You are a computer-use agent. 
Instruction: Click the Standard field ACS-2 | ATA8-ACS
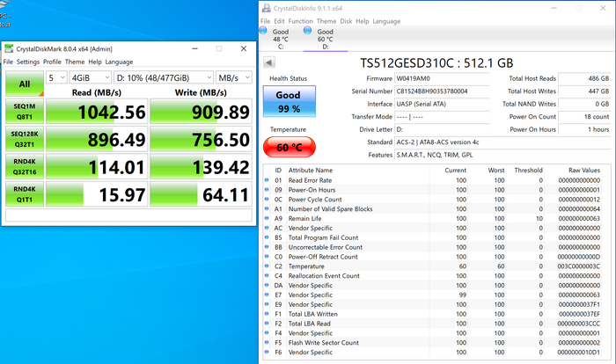coord(502,142)
